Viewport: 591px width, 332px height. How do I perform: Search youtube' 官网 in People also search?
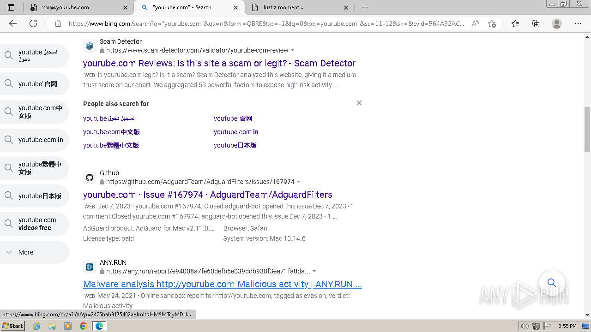pos(233,119)
